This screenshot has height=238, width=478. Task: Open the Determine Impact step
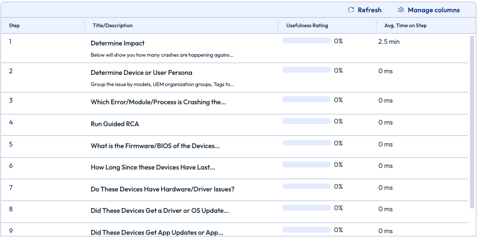[117, 43]
